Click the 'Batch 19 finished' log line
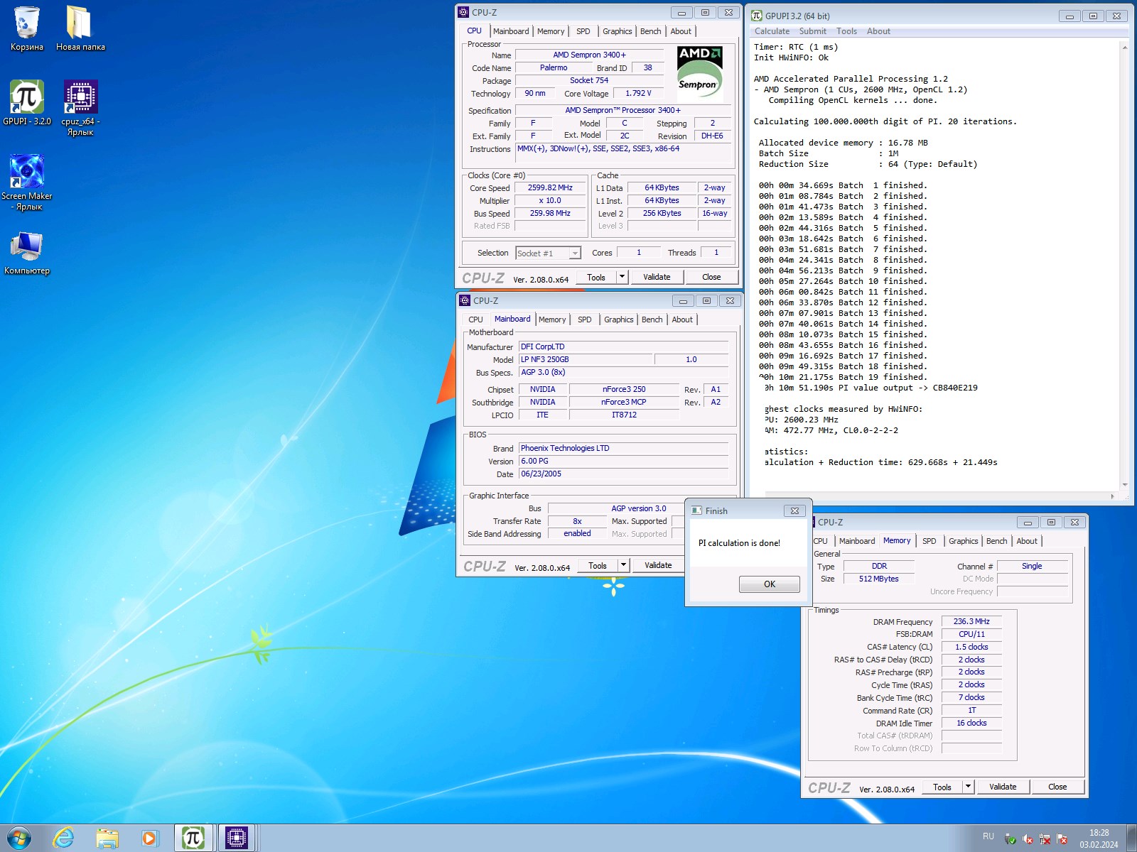1137x852 pixels. point(843,377)
